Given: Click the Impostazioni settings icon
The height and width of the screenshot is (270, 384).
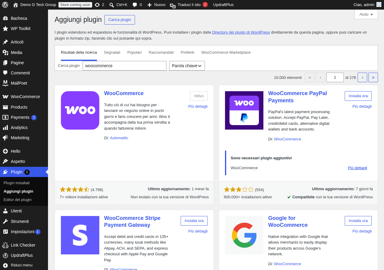Looking at the screenshot, I should pyautogui.click(x=5, y=232).
